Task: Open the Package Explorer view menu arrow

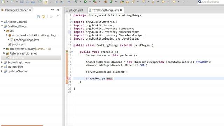Action: tap(58, 16)
